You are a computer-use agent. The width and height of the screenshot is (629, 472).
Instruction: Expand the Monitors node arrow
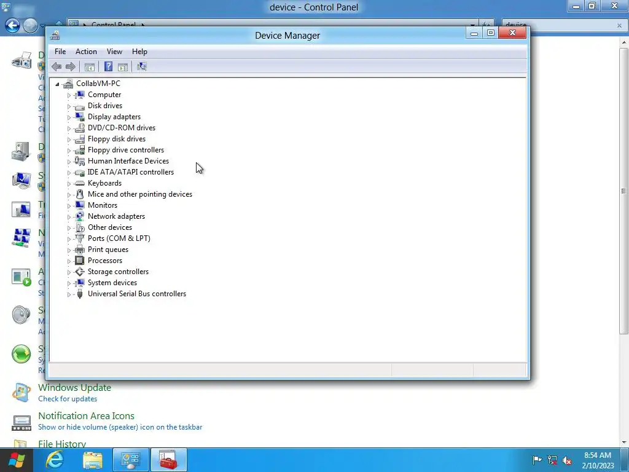(69, 206)
